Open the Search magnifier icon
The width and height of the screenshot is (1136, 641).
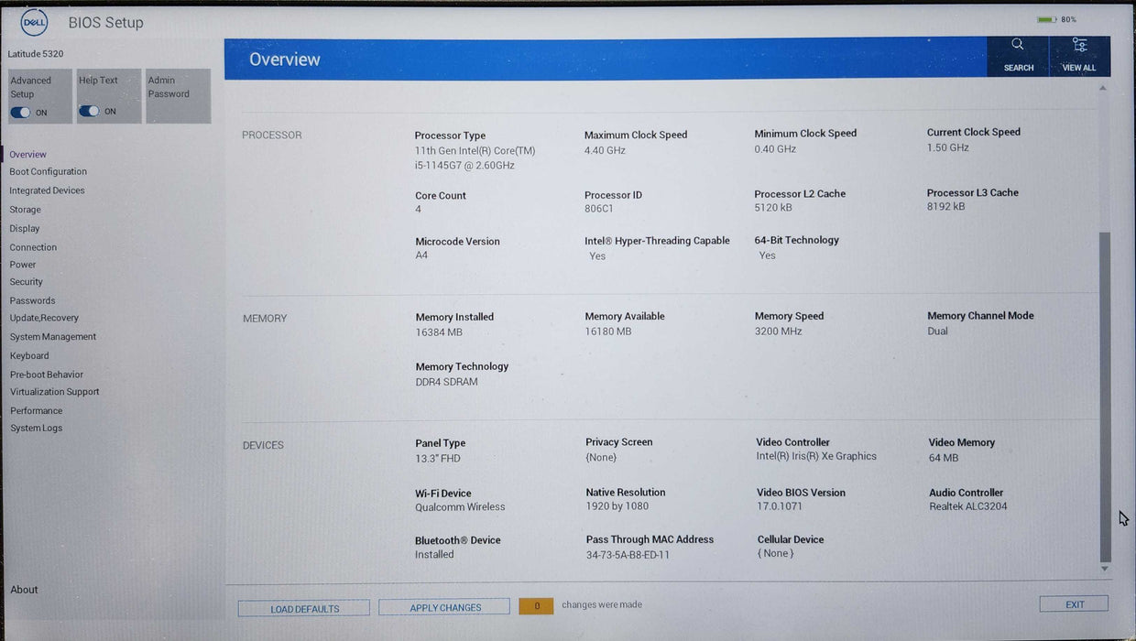point(1018,44)
